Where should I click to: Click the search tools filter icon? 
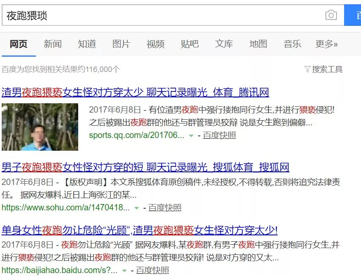pyautogui.click(x=307, y=69)
